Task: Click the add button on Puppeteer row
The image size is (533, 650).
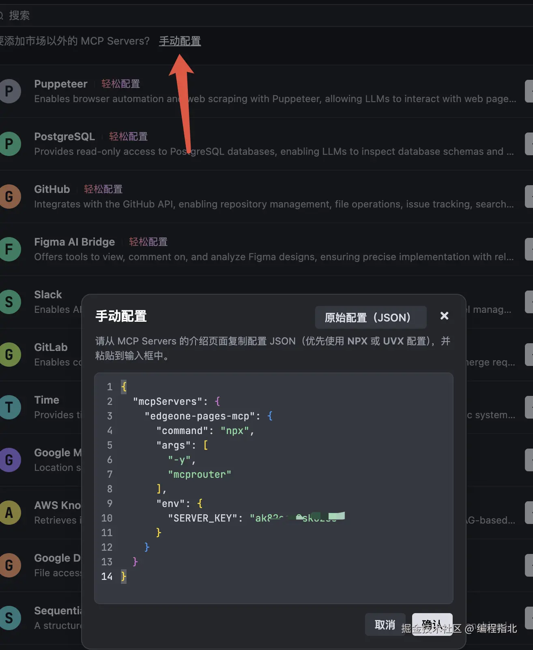Action: click(529, 91)
